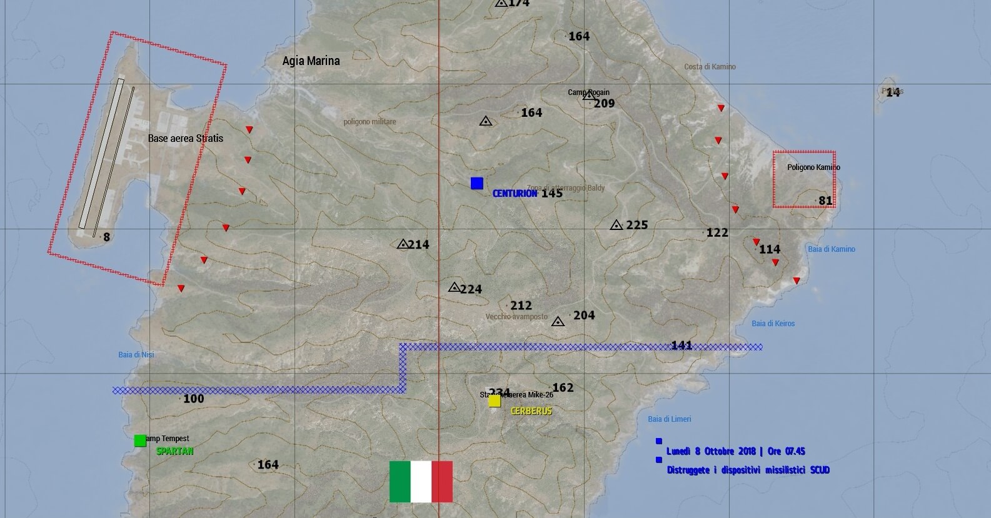Viewport: 991px width, 518px height.
Task: Click the green SPARTAN marker square
Action: pos(140,441)
